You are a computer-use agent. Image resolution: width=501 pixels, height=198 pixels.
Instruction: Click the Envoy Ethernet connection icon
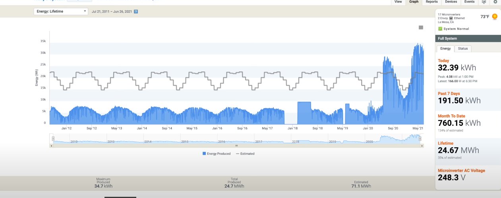pyautogui.click(x=451, y=18)
